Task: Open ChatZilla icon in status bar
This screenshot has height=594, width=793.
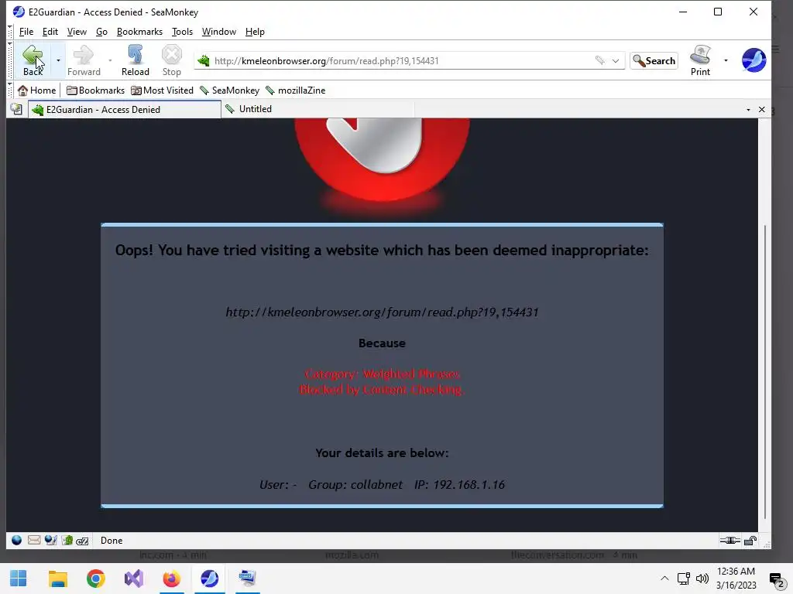Action: pyautogui.click(x=82, y=541)
